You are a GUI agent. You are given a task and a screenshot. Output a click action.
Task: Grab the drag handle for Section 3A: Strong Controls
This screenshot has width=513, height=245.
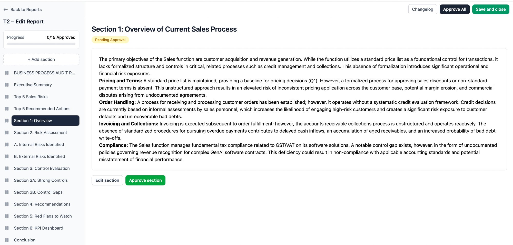coord(7,180)
